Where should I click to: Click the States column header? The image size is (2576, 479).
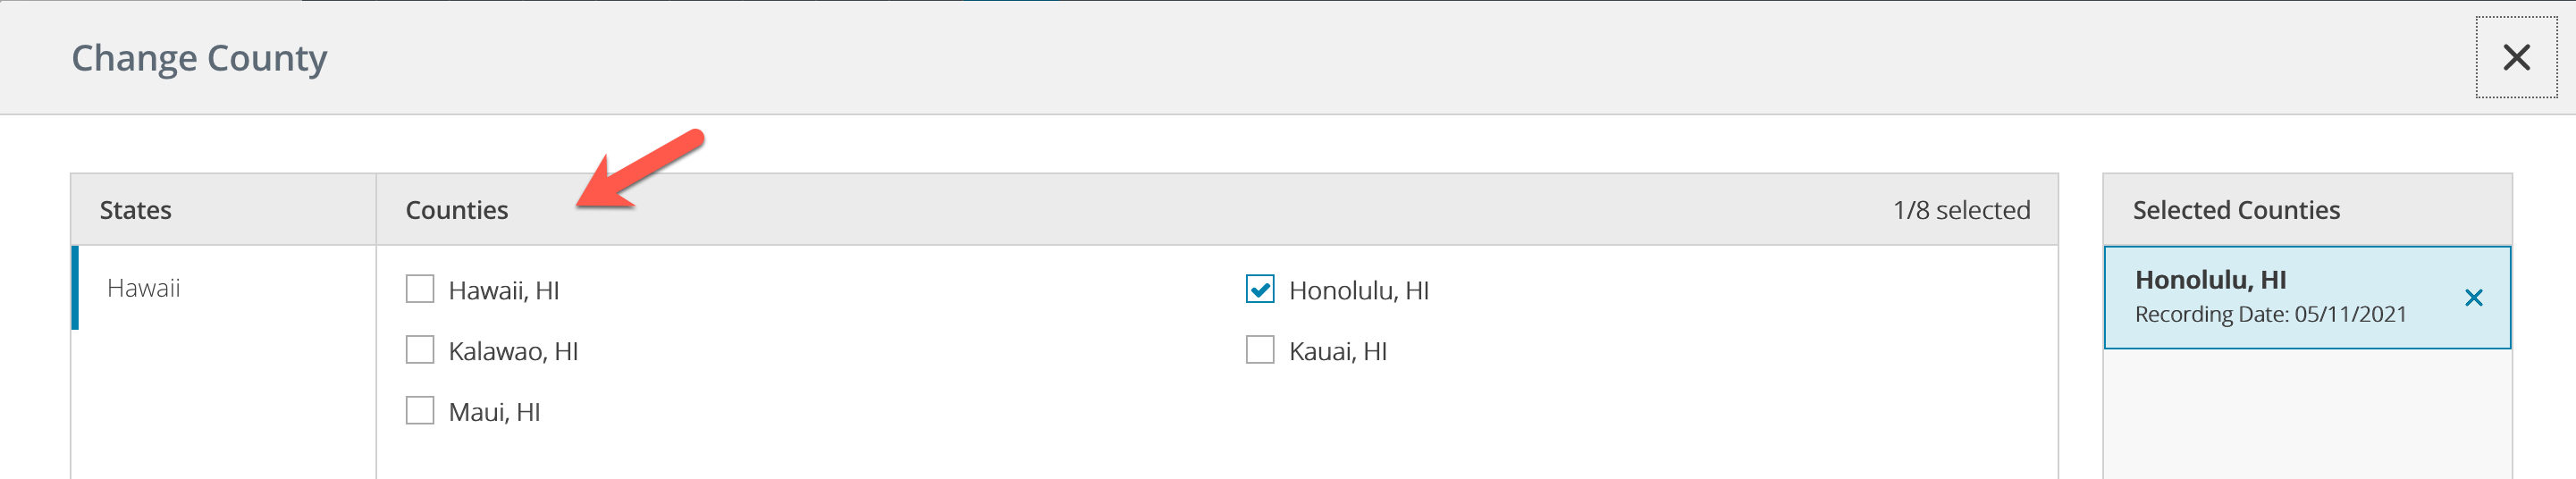[x=135, y=210]
